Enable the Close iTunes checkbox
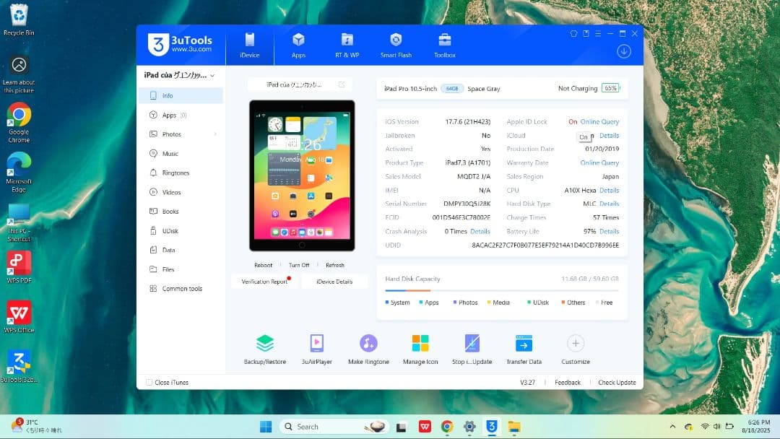The height and width of the screenshot is (439, 780). (149, 382)
